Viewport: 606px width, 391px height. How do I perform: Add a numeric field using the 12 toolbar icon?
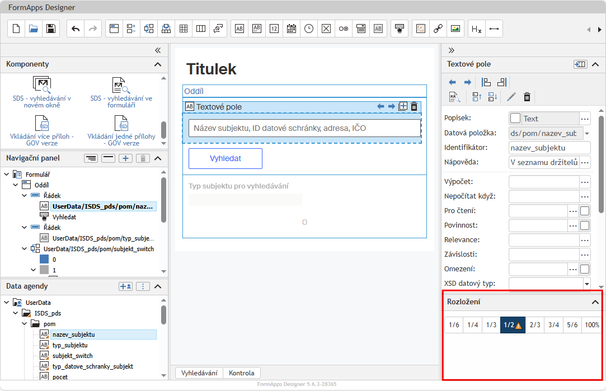pos(274,29)
